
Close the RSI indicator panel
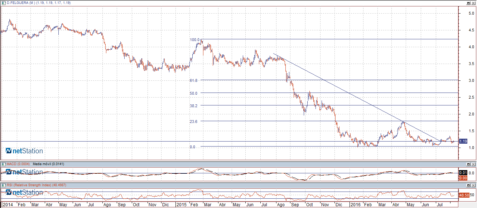tap(473, 185)
